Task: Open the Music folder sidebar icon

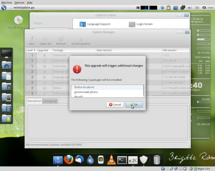Action: [6, 86]
